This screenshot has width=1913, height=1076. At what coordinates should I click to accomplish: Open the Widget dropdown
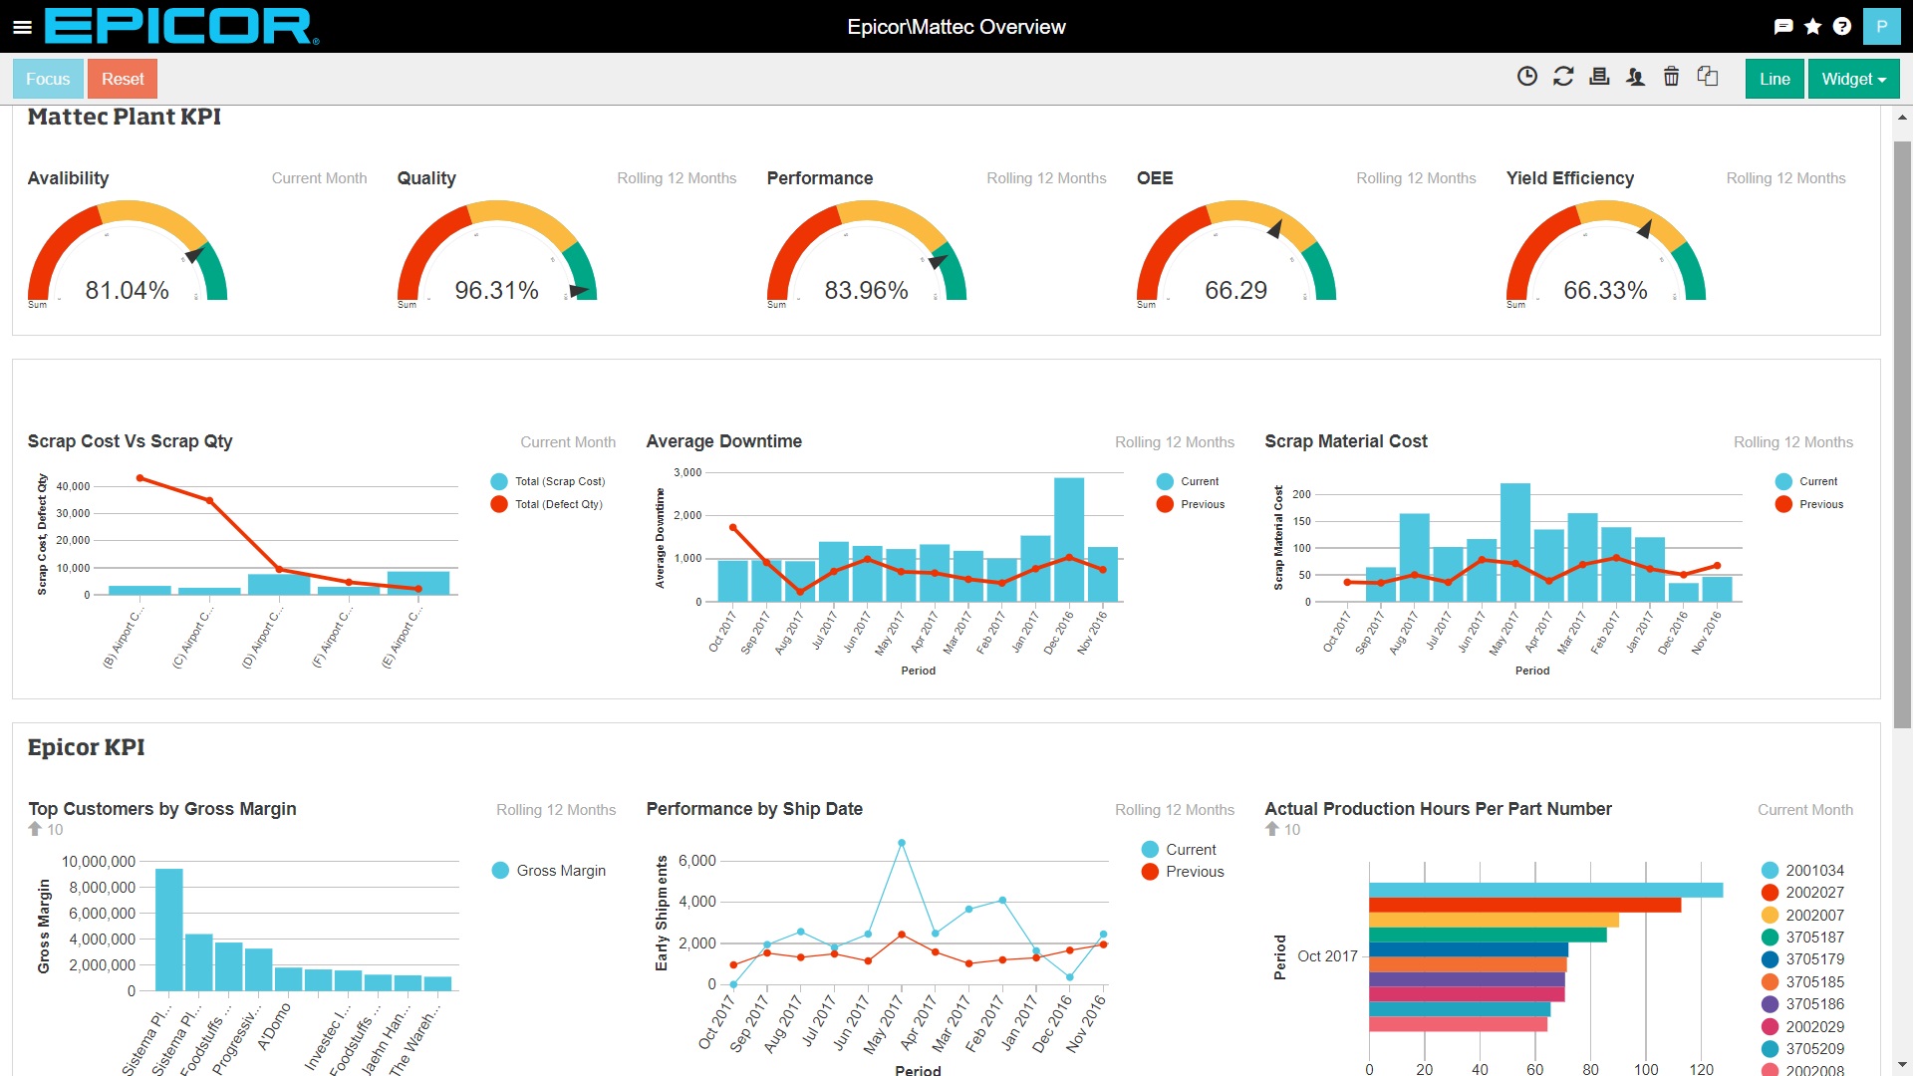click(x=1852, y=78)
